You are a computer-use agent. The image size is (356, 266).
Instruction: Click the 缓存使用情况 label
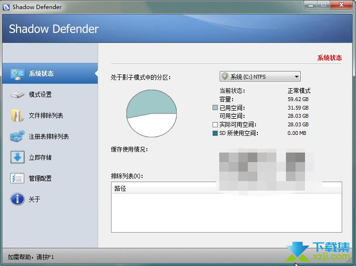point(129,150)
